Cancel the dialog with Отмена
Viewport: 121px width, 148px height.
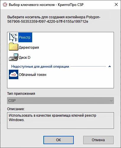[98, 140]
